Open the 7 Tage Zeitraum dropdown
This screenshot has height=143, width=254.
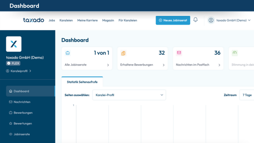point(247,95)
